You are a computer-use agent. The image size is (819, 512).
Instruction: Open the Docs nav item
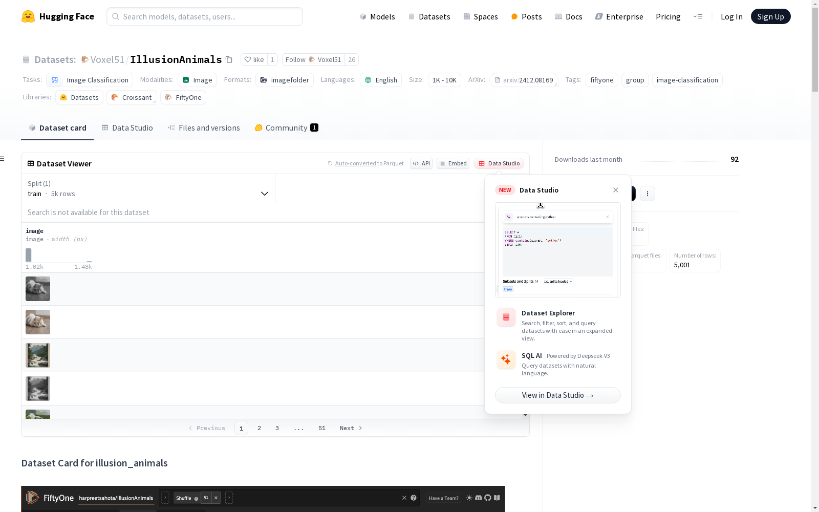pos(569,16)
